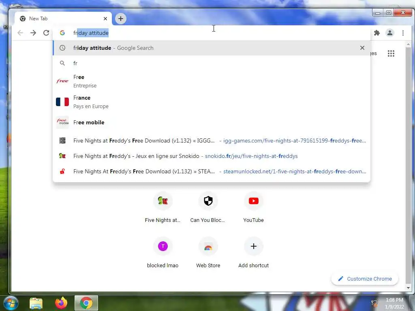The width and height of the screenshot is (415, 311).
Task: Open the snokido.fr Five Nights suggestion
Action: click(212, 156)
